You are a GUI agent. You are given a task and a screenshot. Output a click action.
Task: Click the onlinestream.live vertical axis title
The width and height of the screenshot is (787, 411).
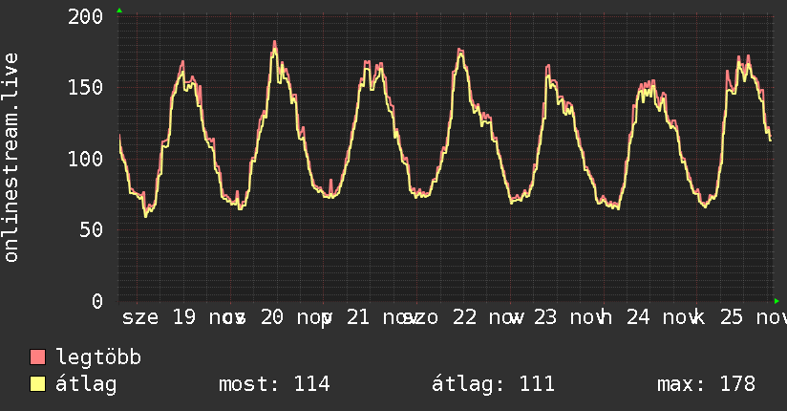click(11, 158)
